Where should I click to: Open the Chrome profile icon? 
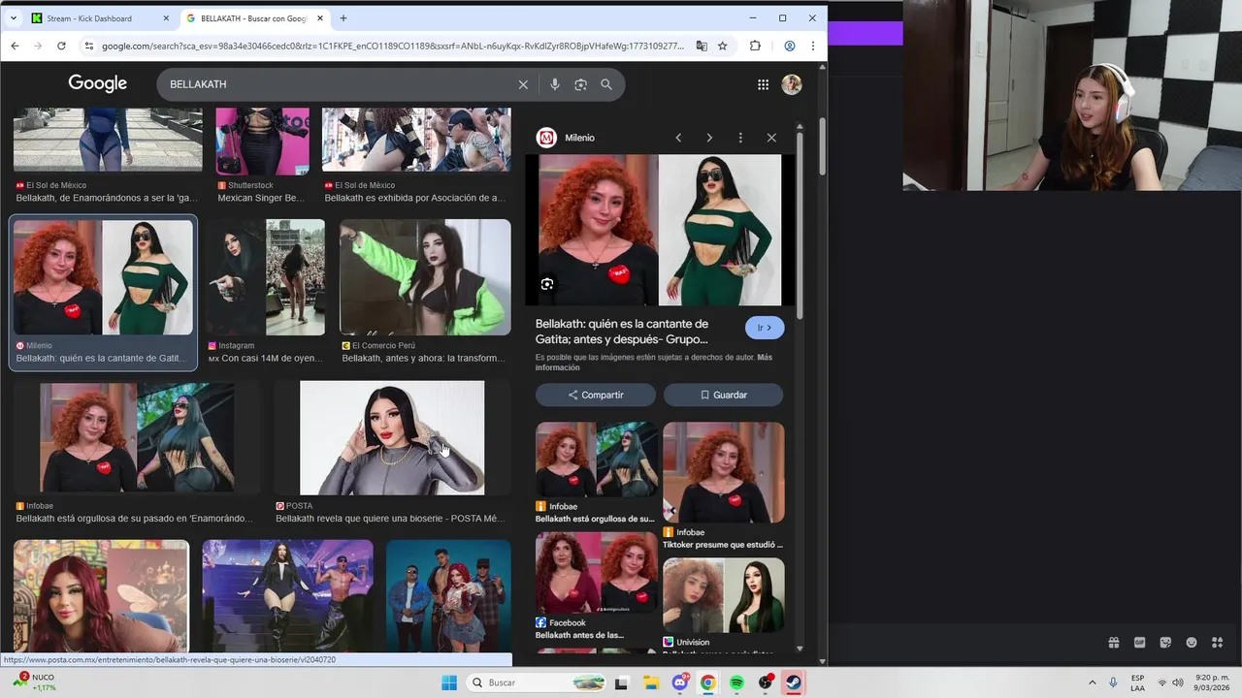790,46
